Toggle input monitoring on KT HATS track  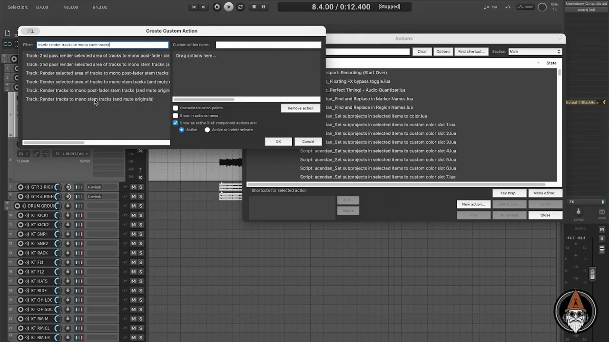(x=27, y=281)
